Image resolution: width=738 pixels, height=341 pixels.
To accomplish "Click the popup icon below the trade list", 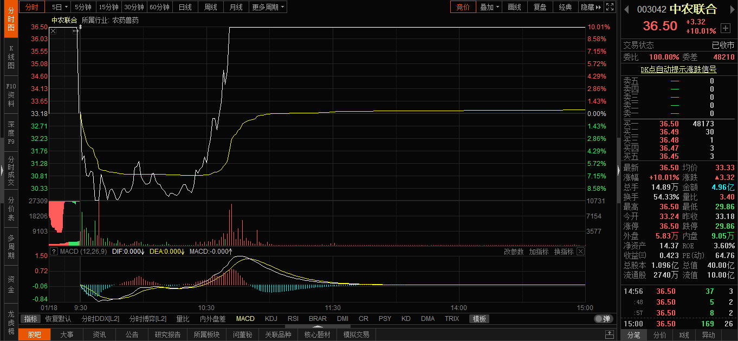I will (610, 334).
